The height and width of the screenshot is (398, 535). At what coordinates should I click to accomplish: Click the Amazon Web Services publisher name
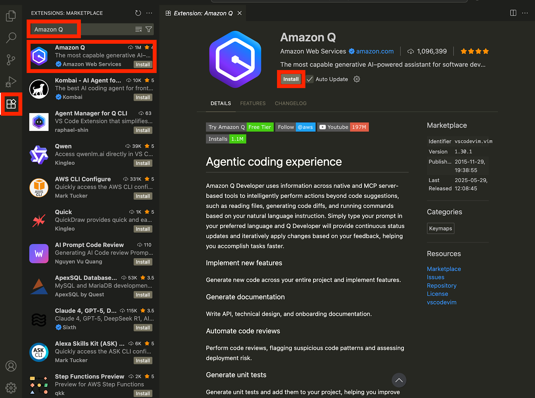313,51
